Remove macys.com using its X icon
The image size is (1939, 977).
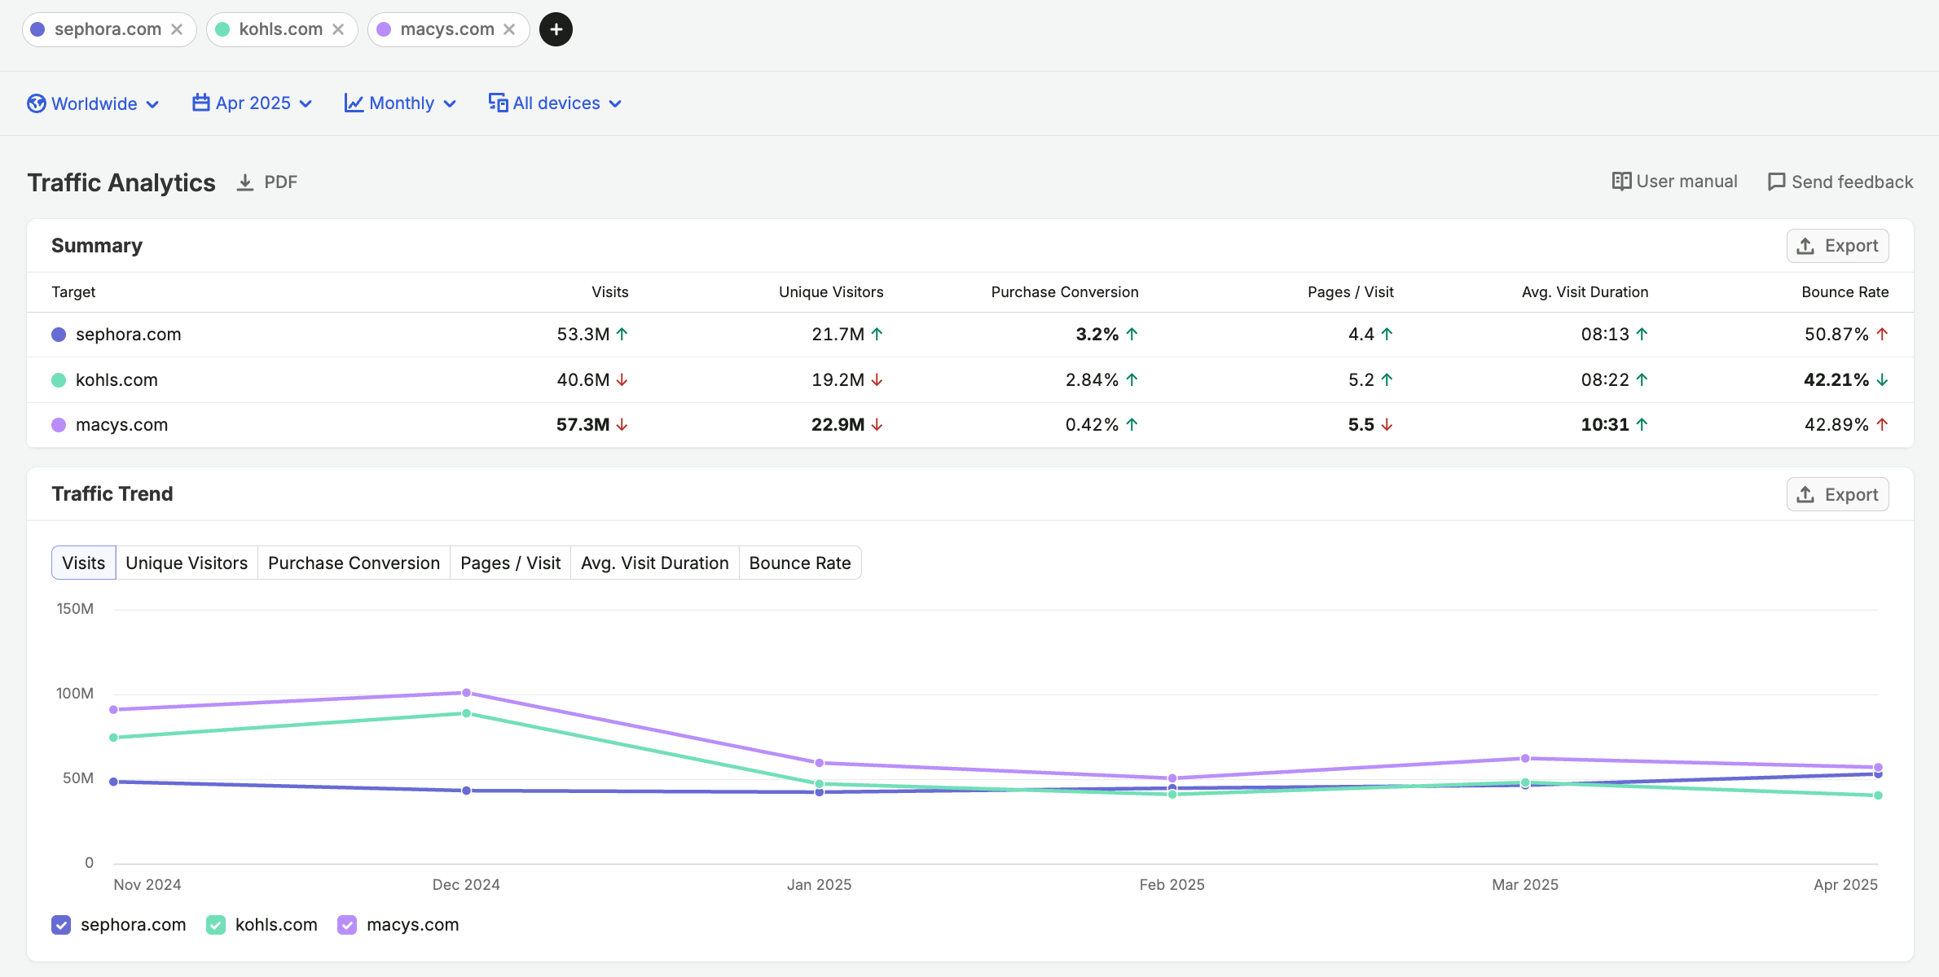coord(509,29)
